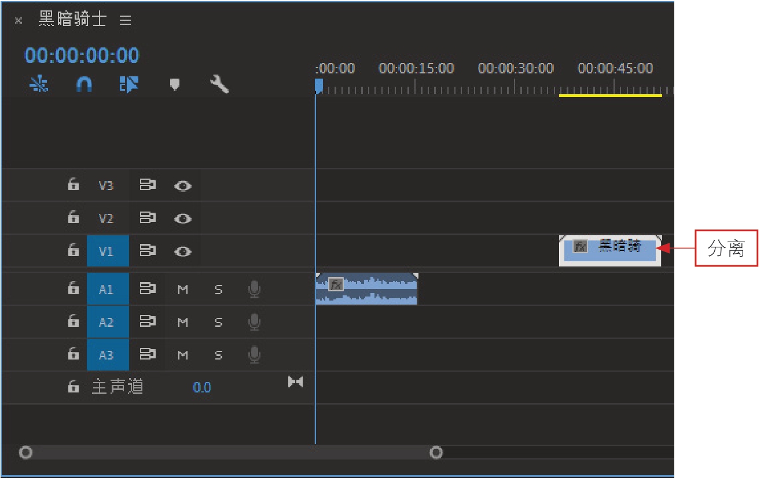Viewport: 764px width, 478px height.
Task: Toggle lock on track V1
Action: tap(73, 251)
